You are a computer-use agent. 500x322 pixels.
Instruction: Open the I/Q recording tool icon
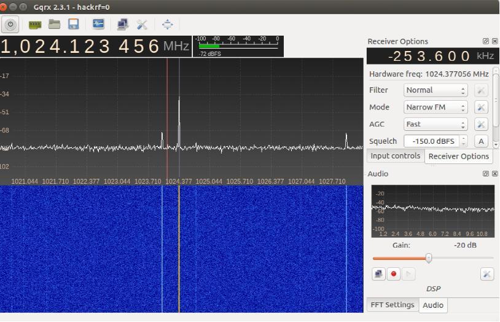tap(98, 25)
